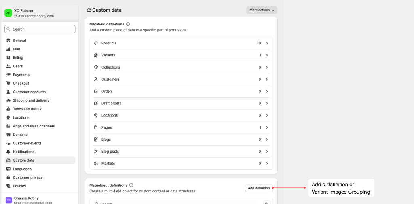Open the Pages metafield definitions chevron
Image resolution: width=414 pixels, height=204 pixels.
point(267,127)
